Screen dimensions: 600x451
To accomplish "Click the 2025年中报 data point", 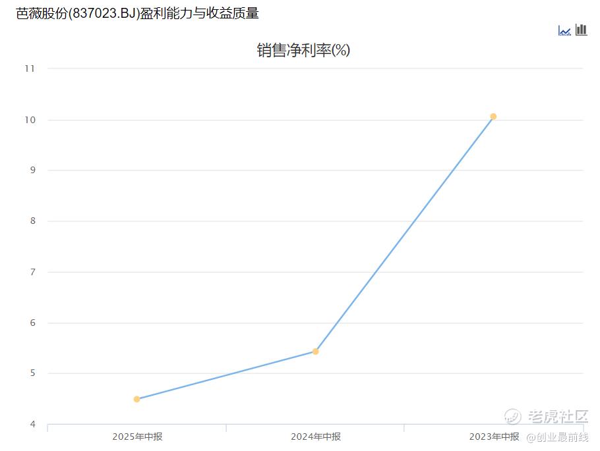I will (x=137, y=399).
